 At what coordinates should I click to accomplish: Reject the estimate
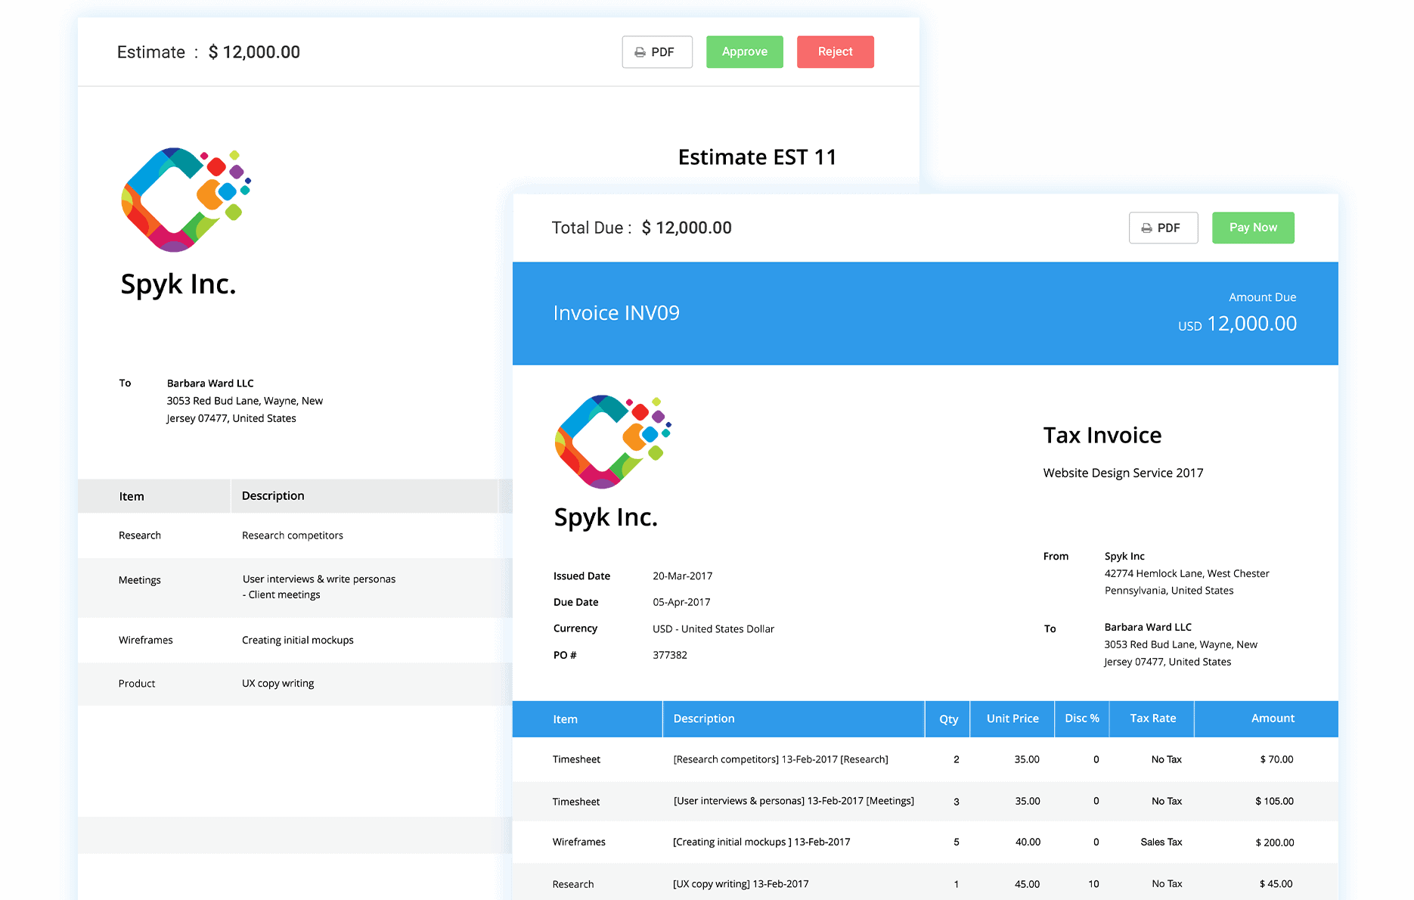(x=836, y=52)
